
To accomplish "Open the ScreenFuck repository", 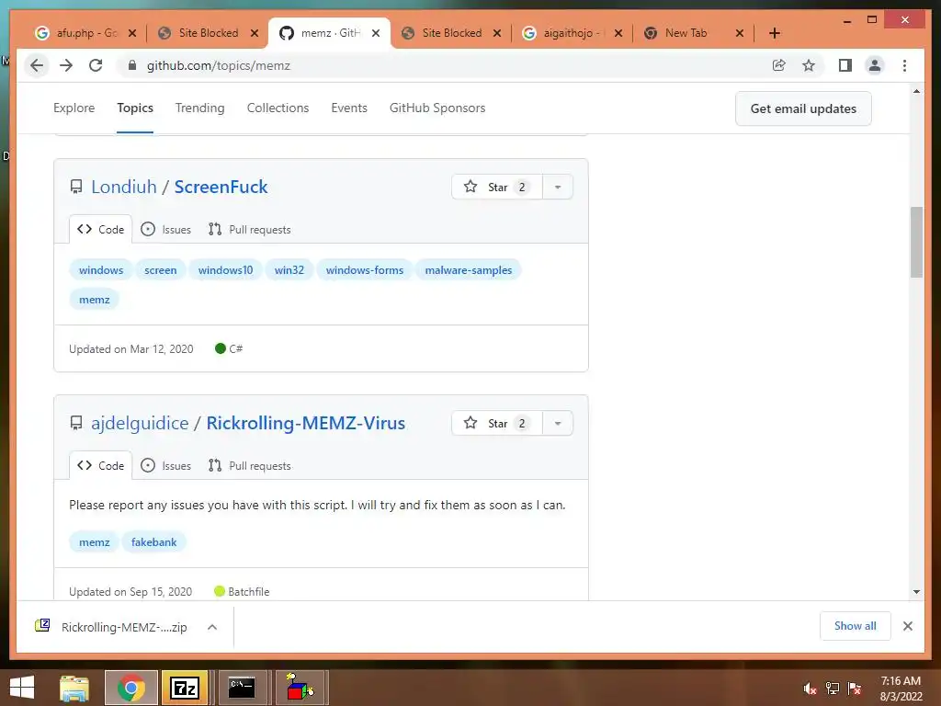I will click(x=221, y=187).
